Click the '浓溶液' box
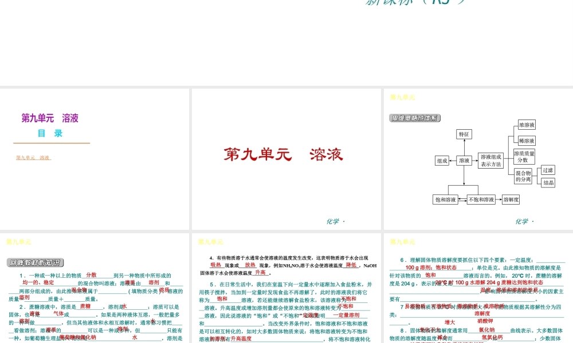 point(527,125)
